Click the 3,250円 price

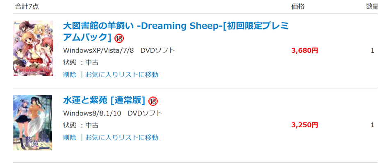[305, 125]
